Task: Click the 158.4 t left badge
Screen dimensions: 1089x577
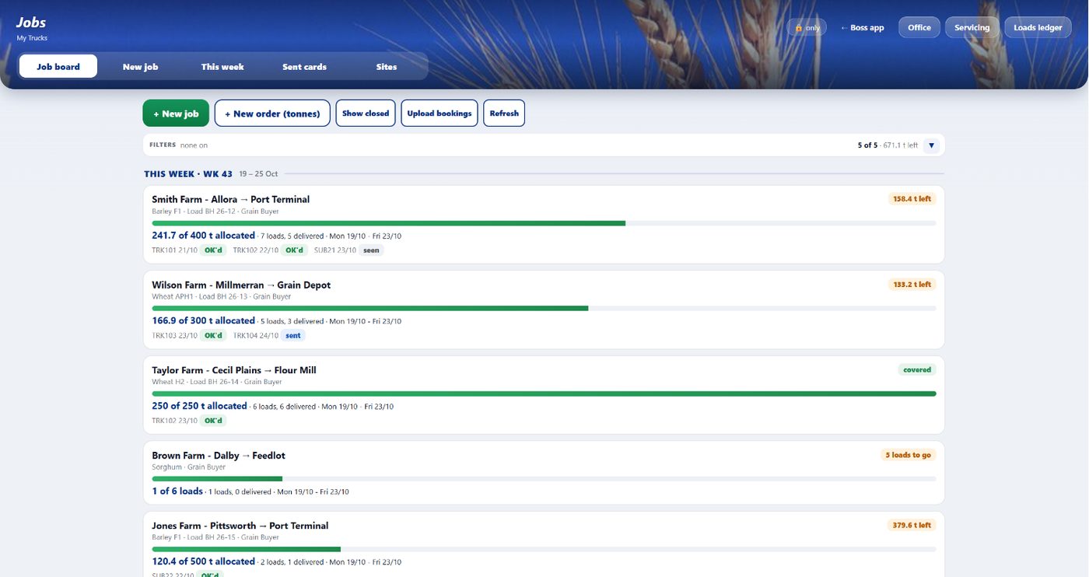Action: 912,199
